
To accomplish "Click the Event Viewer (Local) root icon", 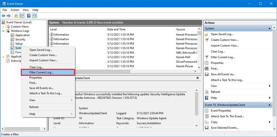I will (3, 22).
